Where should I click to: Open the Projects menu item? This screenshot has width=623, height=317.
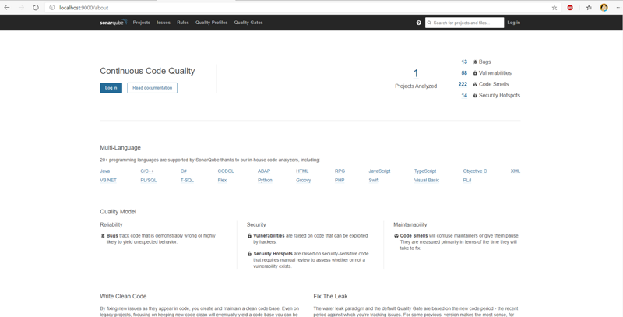click(x=141, y=23)
